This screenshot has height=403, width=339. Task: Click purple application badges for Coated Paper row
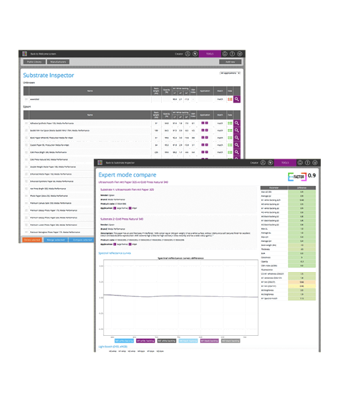(x=205, y=145)
